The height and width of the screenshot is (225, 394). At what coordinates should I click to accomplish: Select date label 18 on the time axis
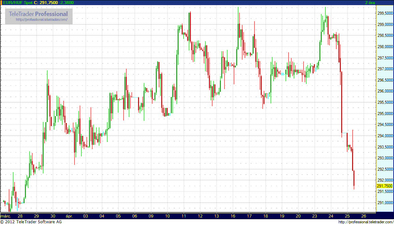pyautogui.click(x=266, y=216)
